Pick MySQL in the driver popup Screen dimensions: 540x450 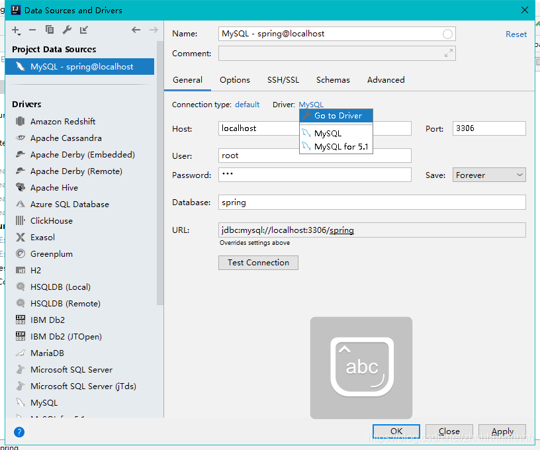pos(336,133)
